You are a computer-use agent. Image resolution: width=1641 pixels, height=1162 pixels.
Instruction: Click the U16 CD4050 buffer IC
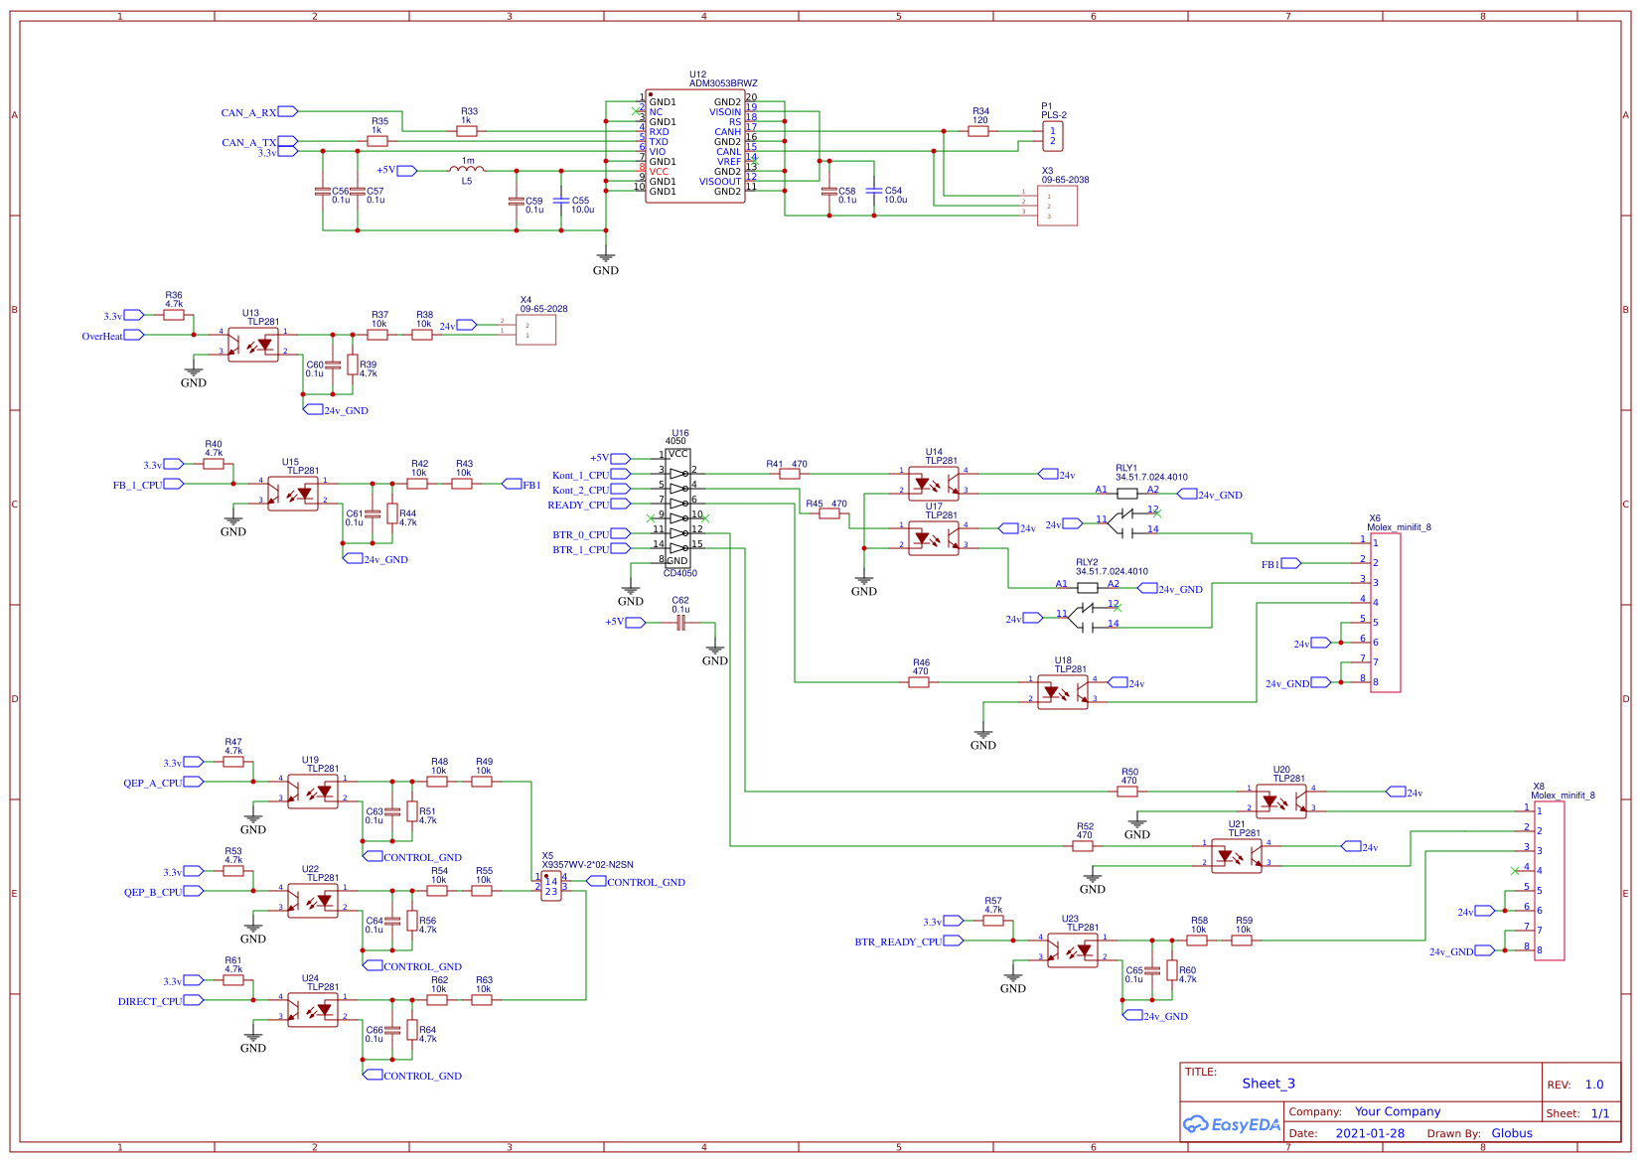pos(677,508)
